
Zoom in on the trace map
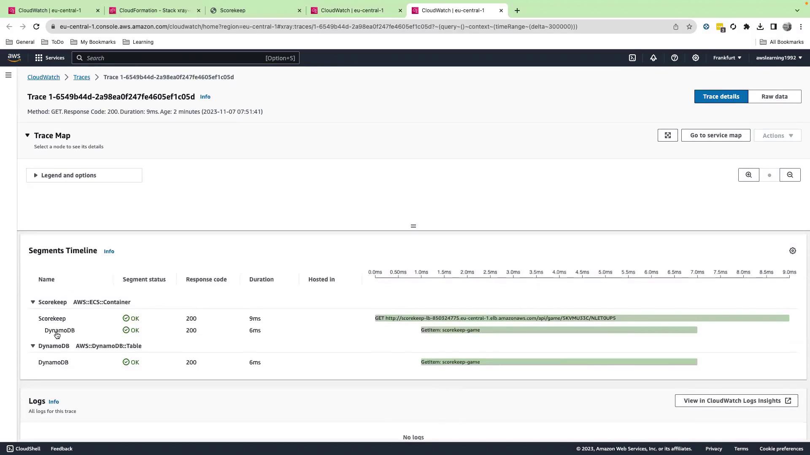tap(748, 175)
